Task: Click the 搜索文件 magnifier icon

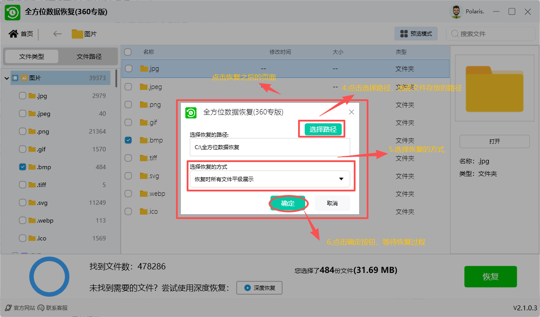Action: pyautogui.click(x=455, y=33)
